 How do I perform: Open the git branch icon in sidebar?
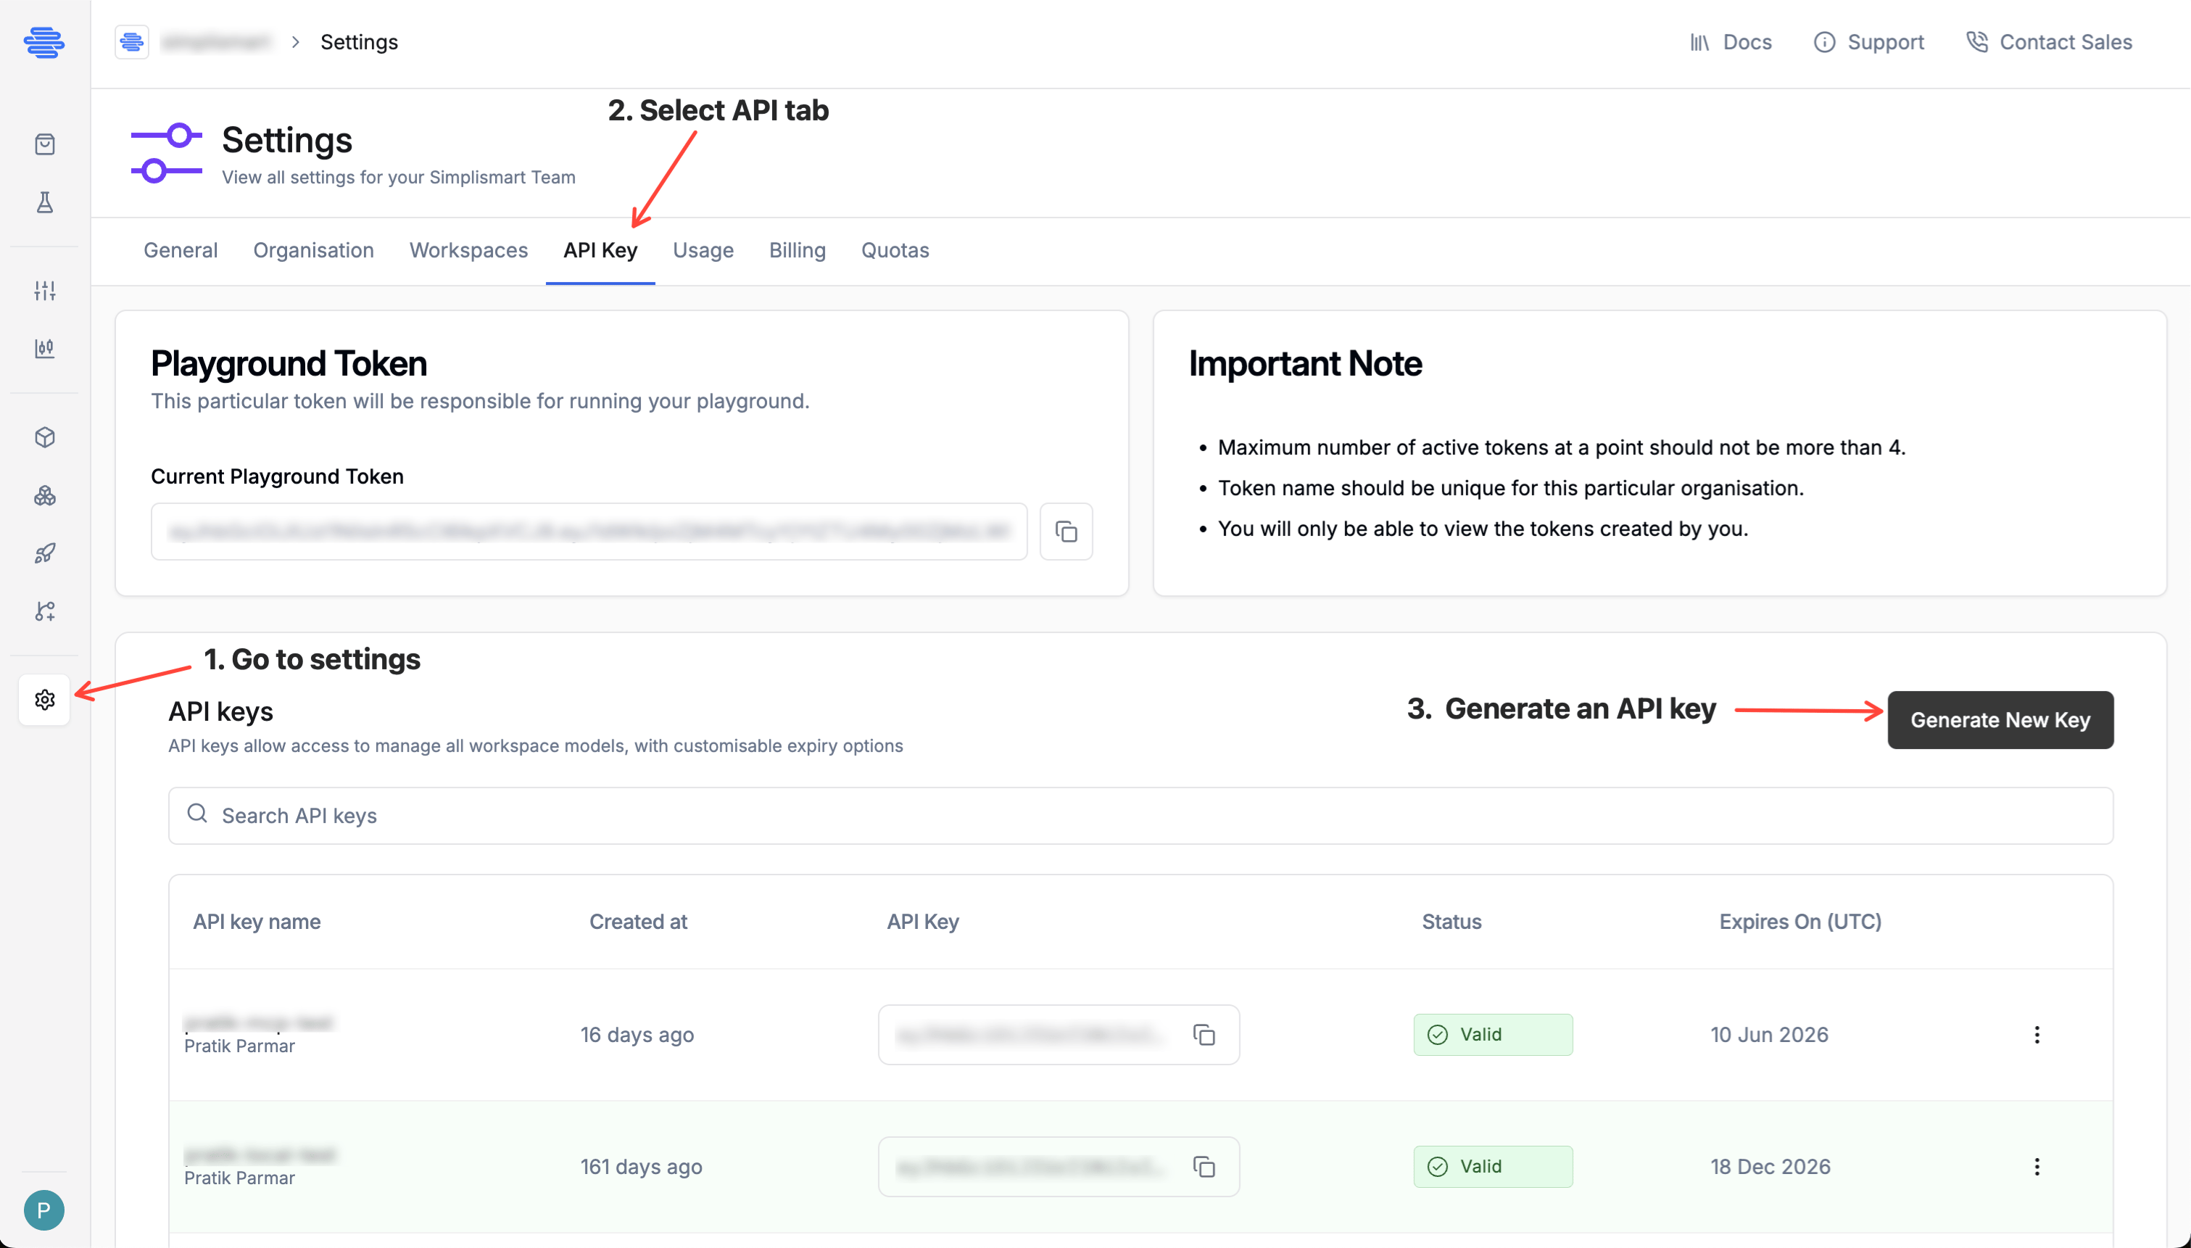pyautogui.click(x=44, y=611)
